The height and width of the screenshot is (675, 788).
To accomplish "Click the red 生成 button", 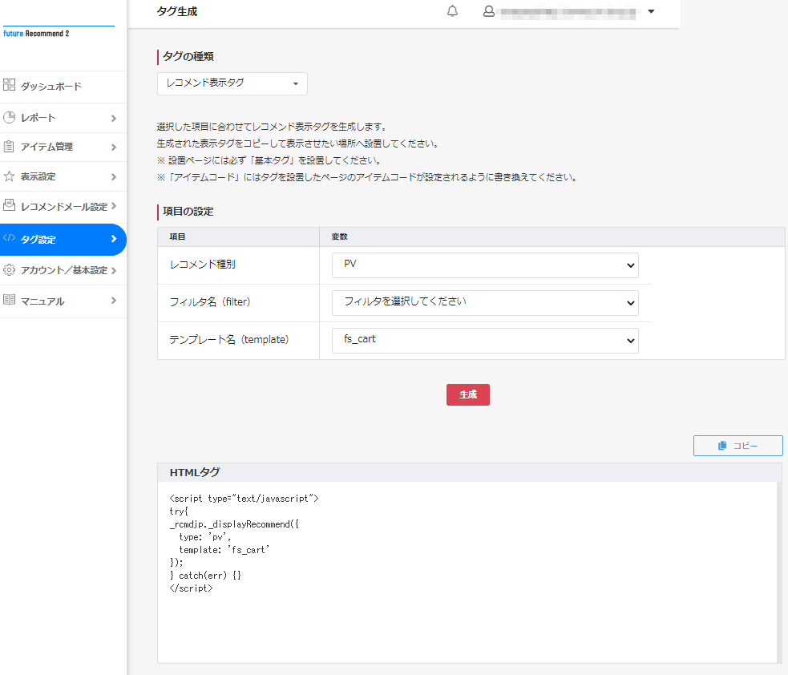I will click(468, 394).
